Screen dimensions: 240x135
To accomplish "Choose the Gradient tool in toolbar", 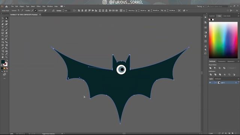I will pyautogui.click(x=6, y=45).
